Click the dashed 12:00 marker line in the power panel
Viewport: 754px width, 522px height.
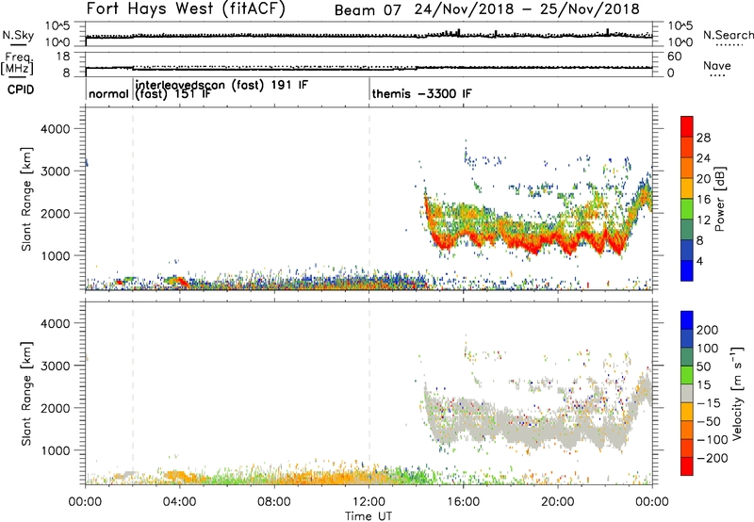coord(369,199)
